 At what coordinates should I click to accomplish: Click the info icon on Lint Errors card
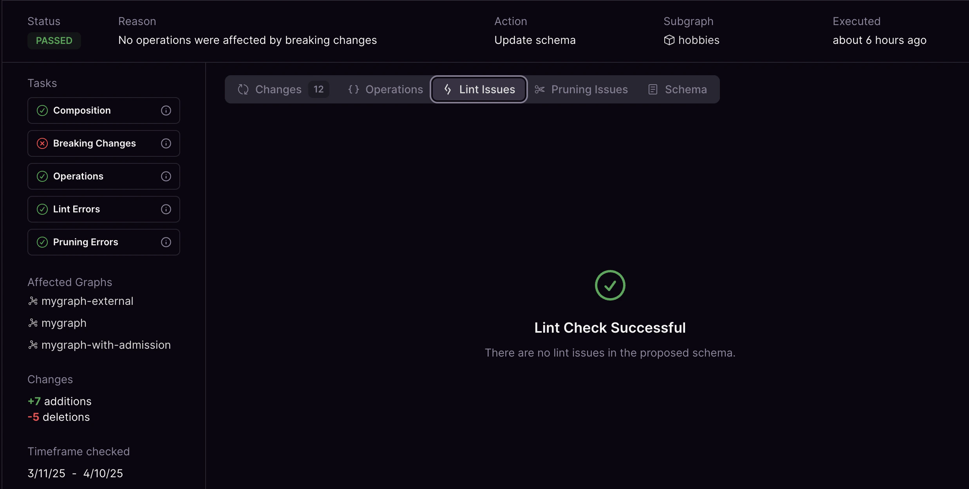point(166,209)
